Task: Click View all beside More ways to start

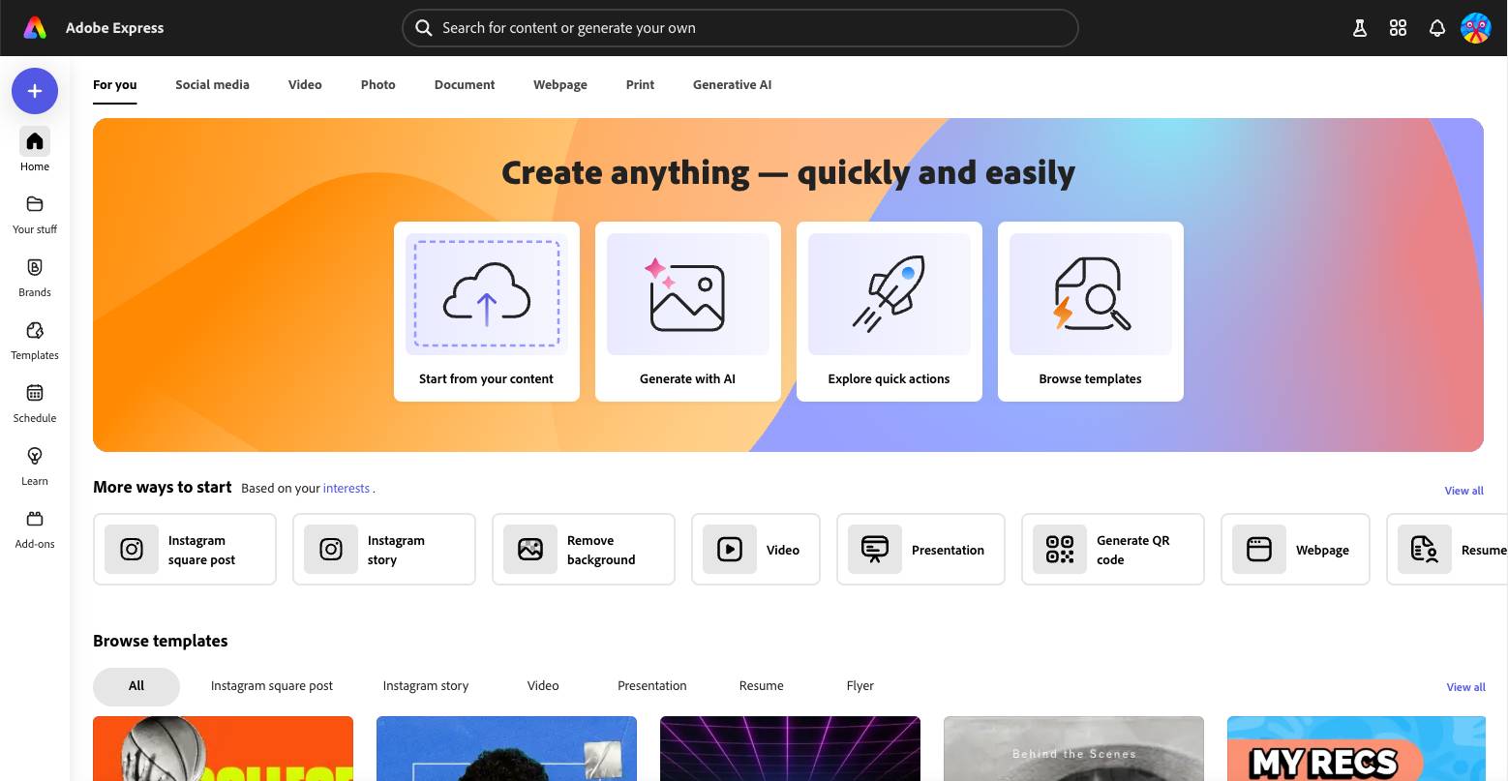Action: 1463,491
